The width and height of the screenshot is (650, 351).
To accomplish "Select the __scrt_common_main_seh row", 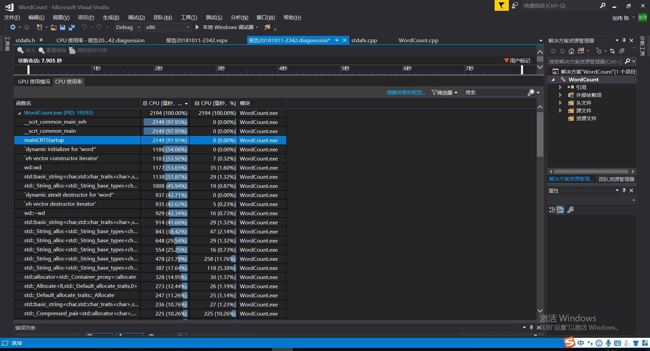I will pyautogui.click(x=150, y=122).
